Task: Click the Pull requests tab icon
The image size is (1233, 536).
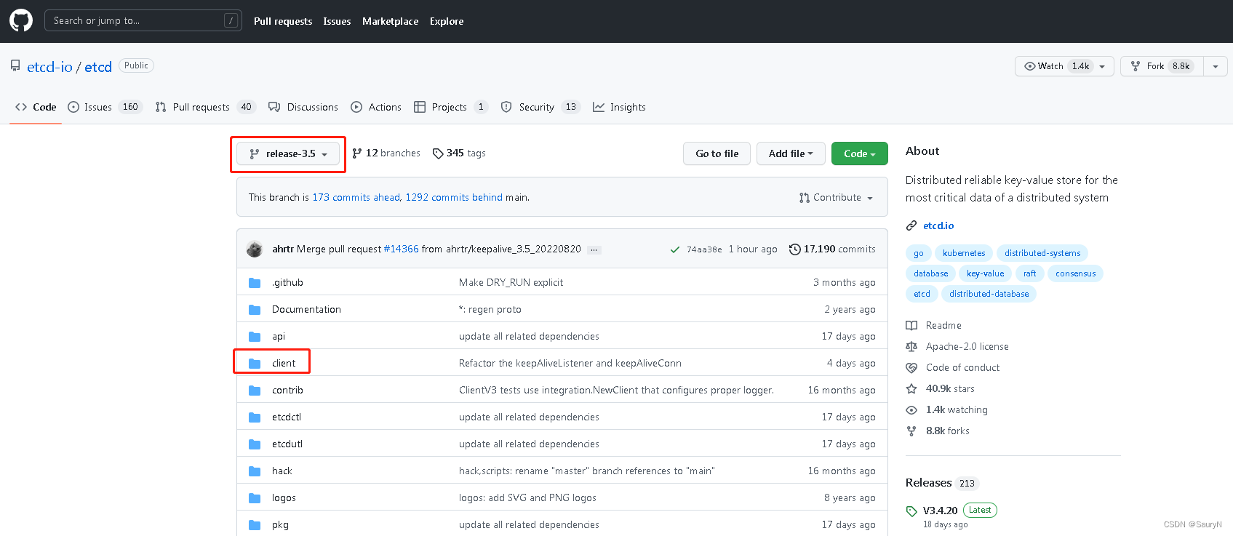Action: pyautogui.click(x=161, y=107)
